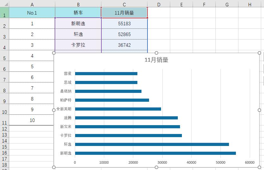Viewport: 264px width, 170px height.
Task: Click the 新宝来 bar in chart
Action: [128, 126]
